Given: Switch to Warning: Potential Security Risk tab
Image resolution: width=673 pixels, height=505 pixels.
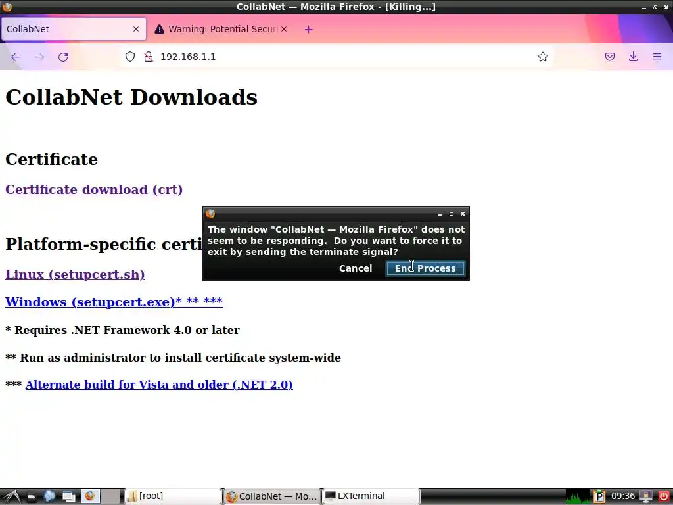Looking at the screenshot, I should pos(221,29).
